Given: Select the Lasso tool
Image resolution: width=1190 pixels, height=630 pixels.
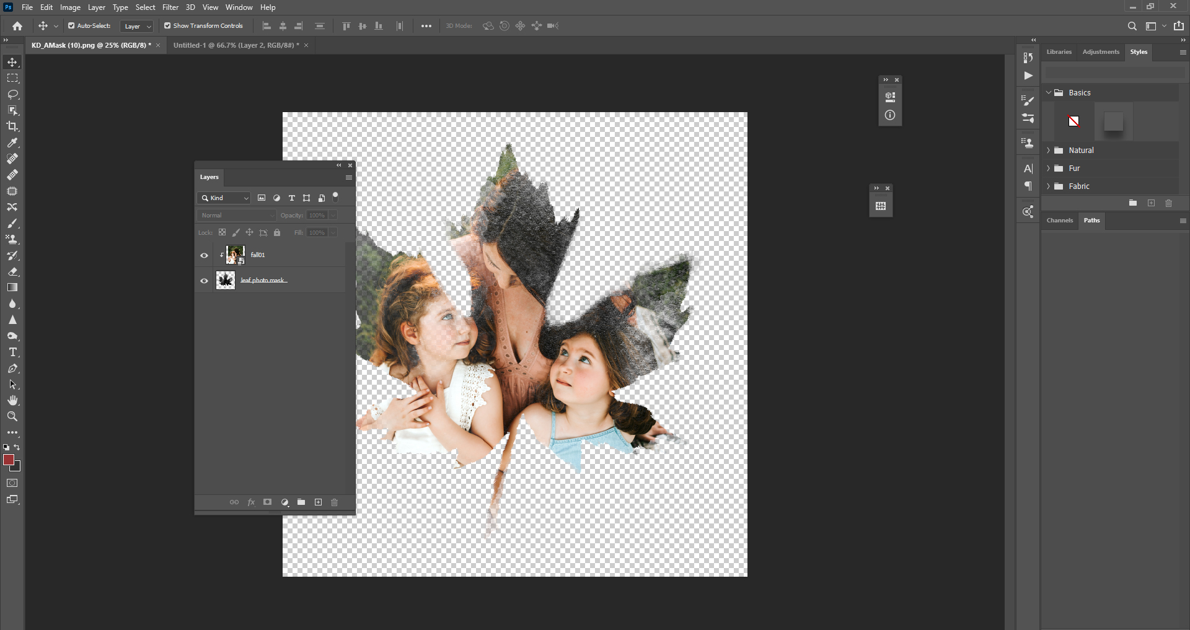Looking at the screenshot, I should (x=12, y=94).
